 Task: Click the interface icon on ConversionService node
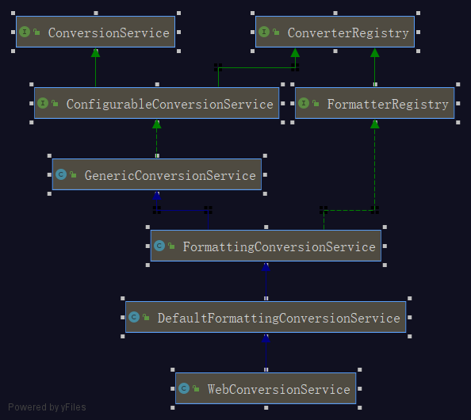(25, 32)
